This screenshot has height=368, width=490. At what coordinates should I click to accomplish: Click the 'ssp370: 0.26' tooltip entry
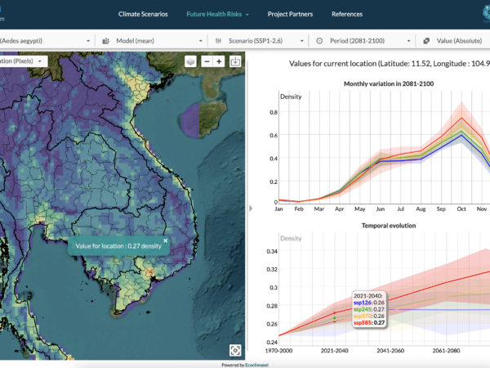click(x=369, y=316)
